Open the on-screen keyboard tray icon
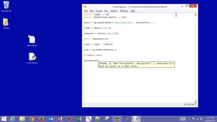Viewport: 217px width, 122px height. pyautogui.click(x=183, y=119)
